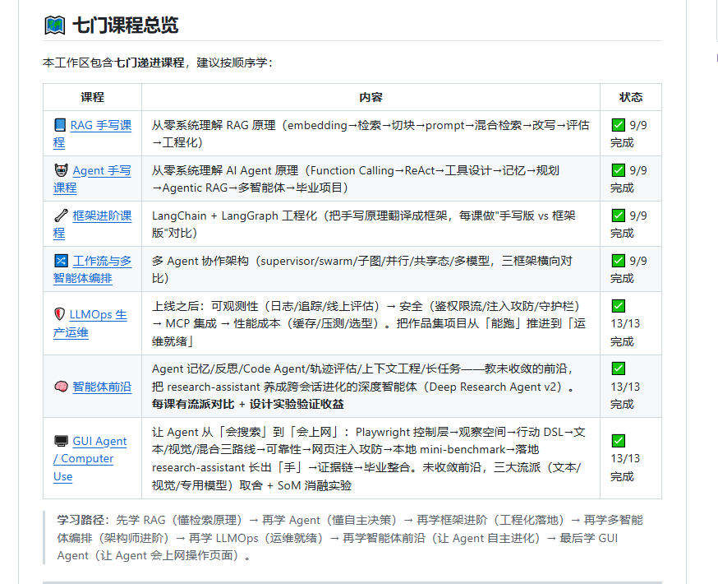Click the 13/13 完成 status in GUI Agent row
Viewport: 718px width, 584px height.
click(625, 458)
